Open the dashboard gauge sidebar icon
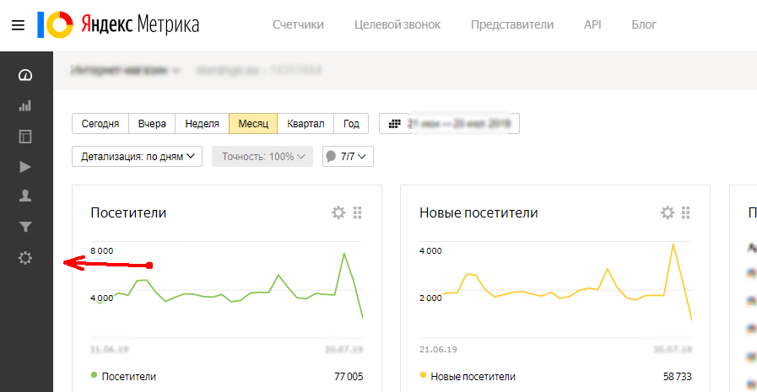Viewport: 757px width, 392px height. [25, 75]
